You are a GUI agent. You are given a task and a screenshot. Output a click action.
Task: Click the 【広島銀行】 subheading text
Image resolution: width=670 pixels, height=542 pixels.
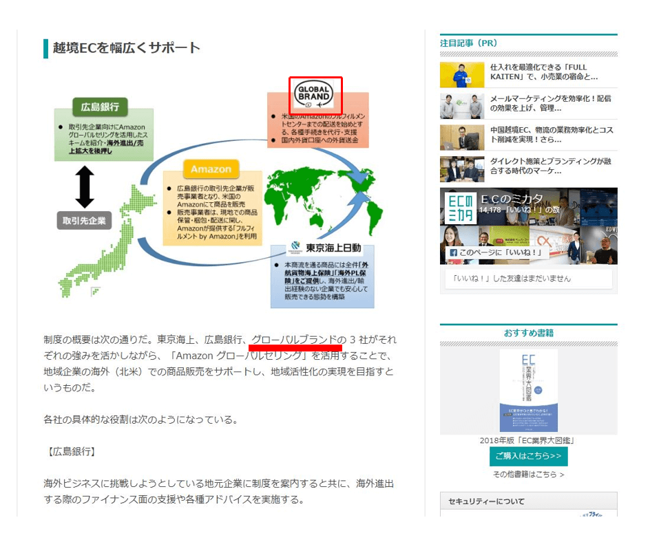tap(70, 451)
